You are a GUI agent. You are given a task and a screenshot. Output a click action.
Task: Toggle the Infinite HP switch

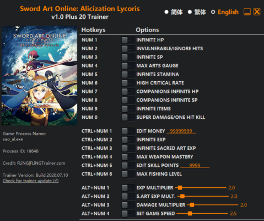pos(128,40)
